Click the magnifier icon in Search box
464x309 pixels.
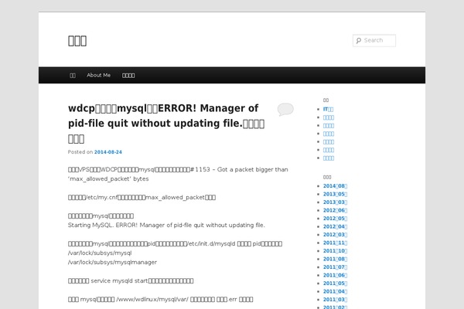tap(359, 41)
